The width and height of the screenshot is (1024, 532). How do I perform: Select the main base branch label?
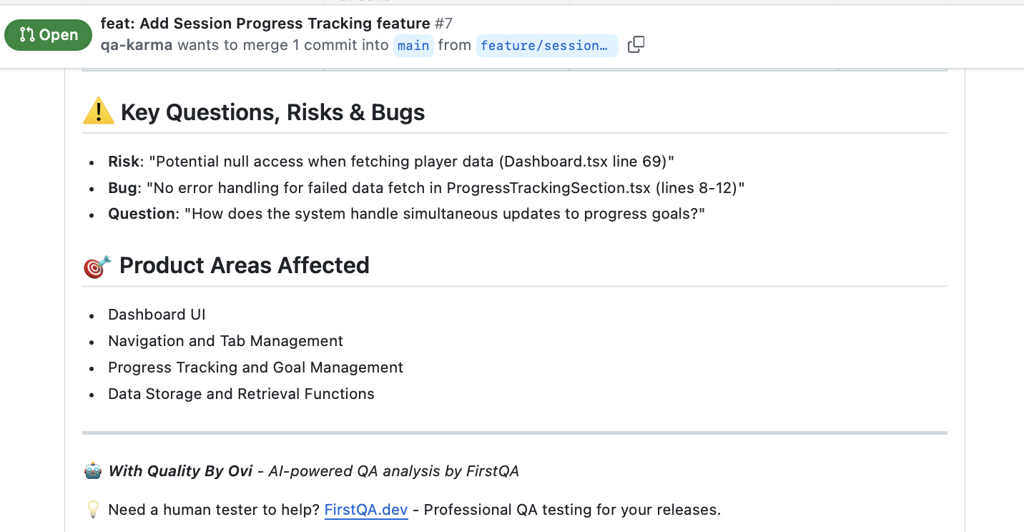click(x=413, y=46)
